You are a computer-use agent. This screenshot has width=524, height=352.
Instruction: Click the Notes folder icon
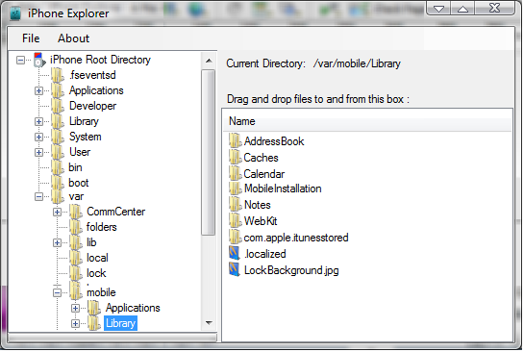pos(236,205)
